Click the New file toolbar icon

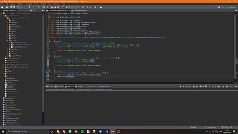(2, 7)
